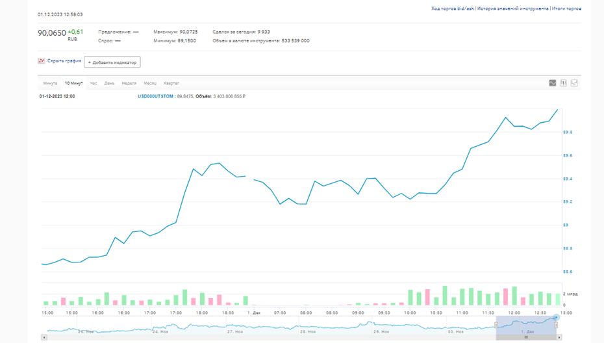This screenshot has width=604, height=343.
Task: Click the 12:00 time axis label
Action: click(x=514, y=313)
